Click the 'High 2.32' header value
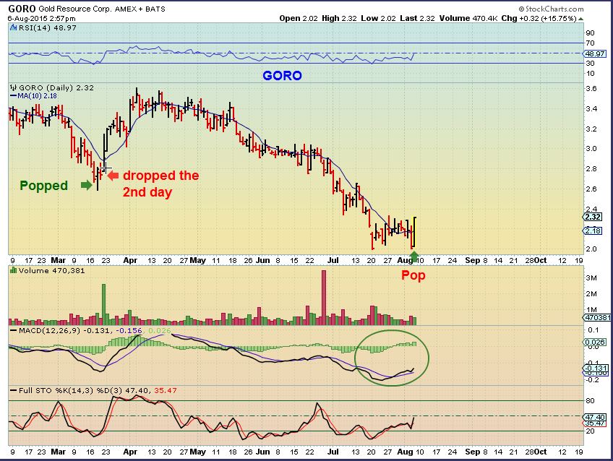This screenshot has height=461, width=613. point(339,18)
